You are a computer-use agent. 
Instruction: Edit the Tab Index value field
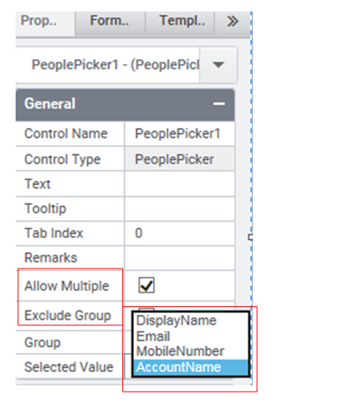coord(180,233)
